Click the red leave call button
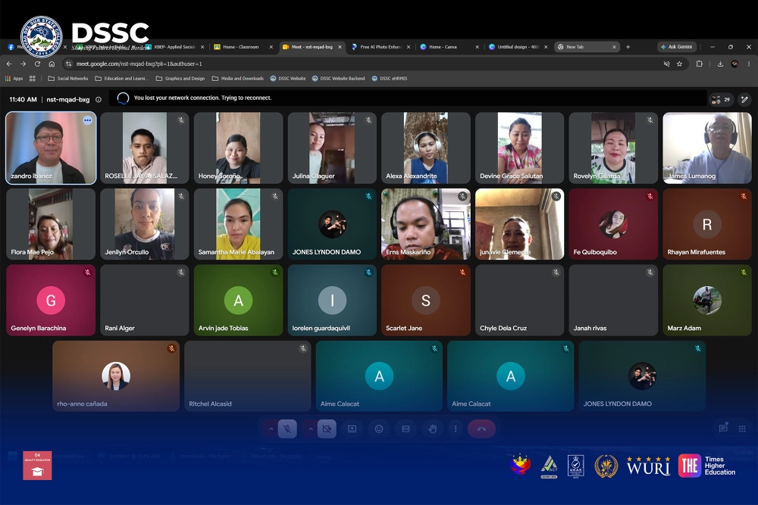Screen dimensions: 758x505 [x=481, y=429]
